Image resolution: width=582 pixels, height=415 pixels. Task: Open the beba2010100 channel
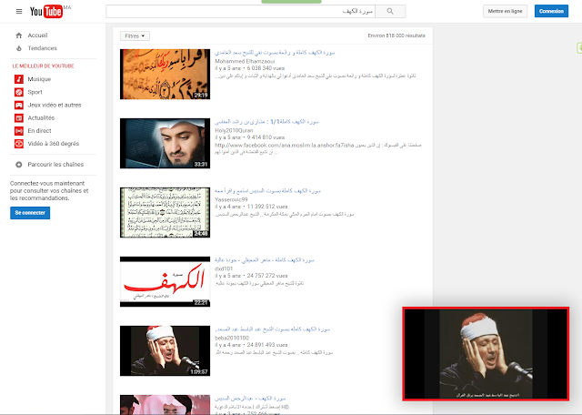232,338
